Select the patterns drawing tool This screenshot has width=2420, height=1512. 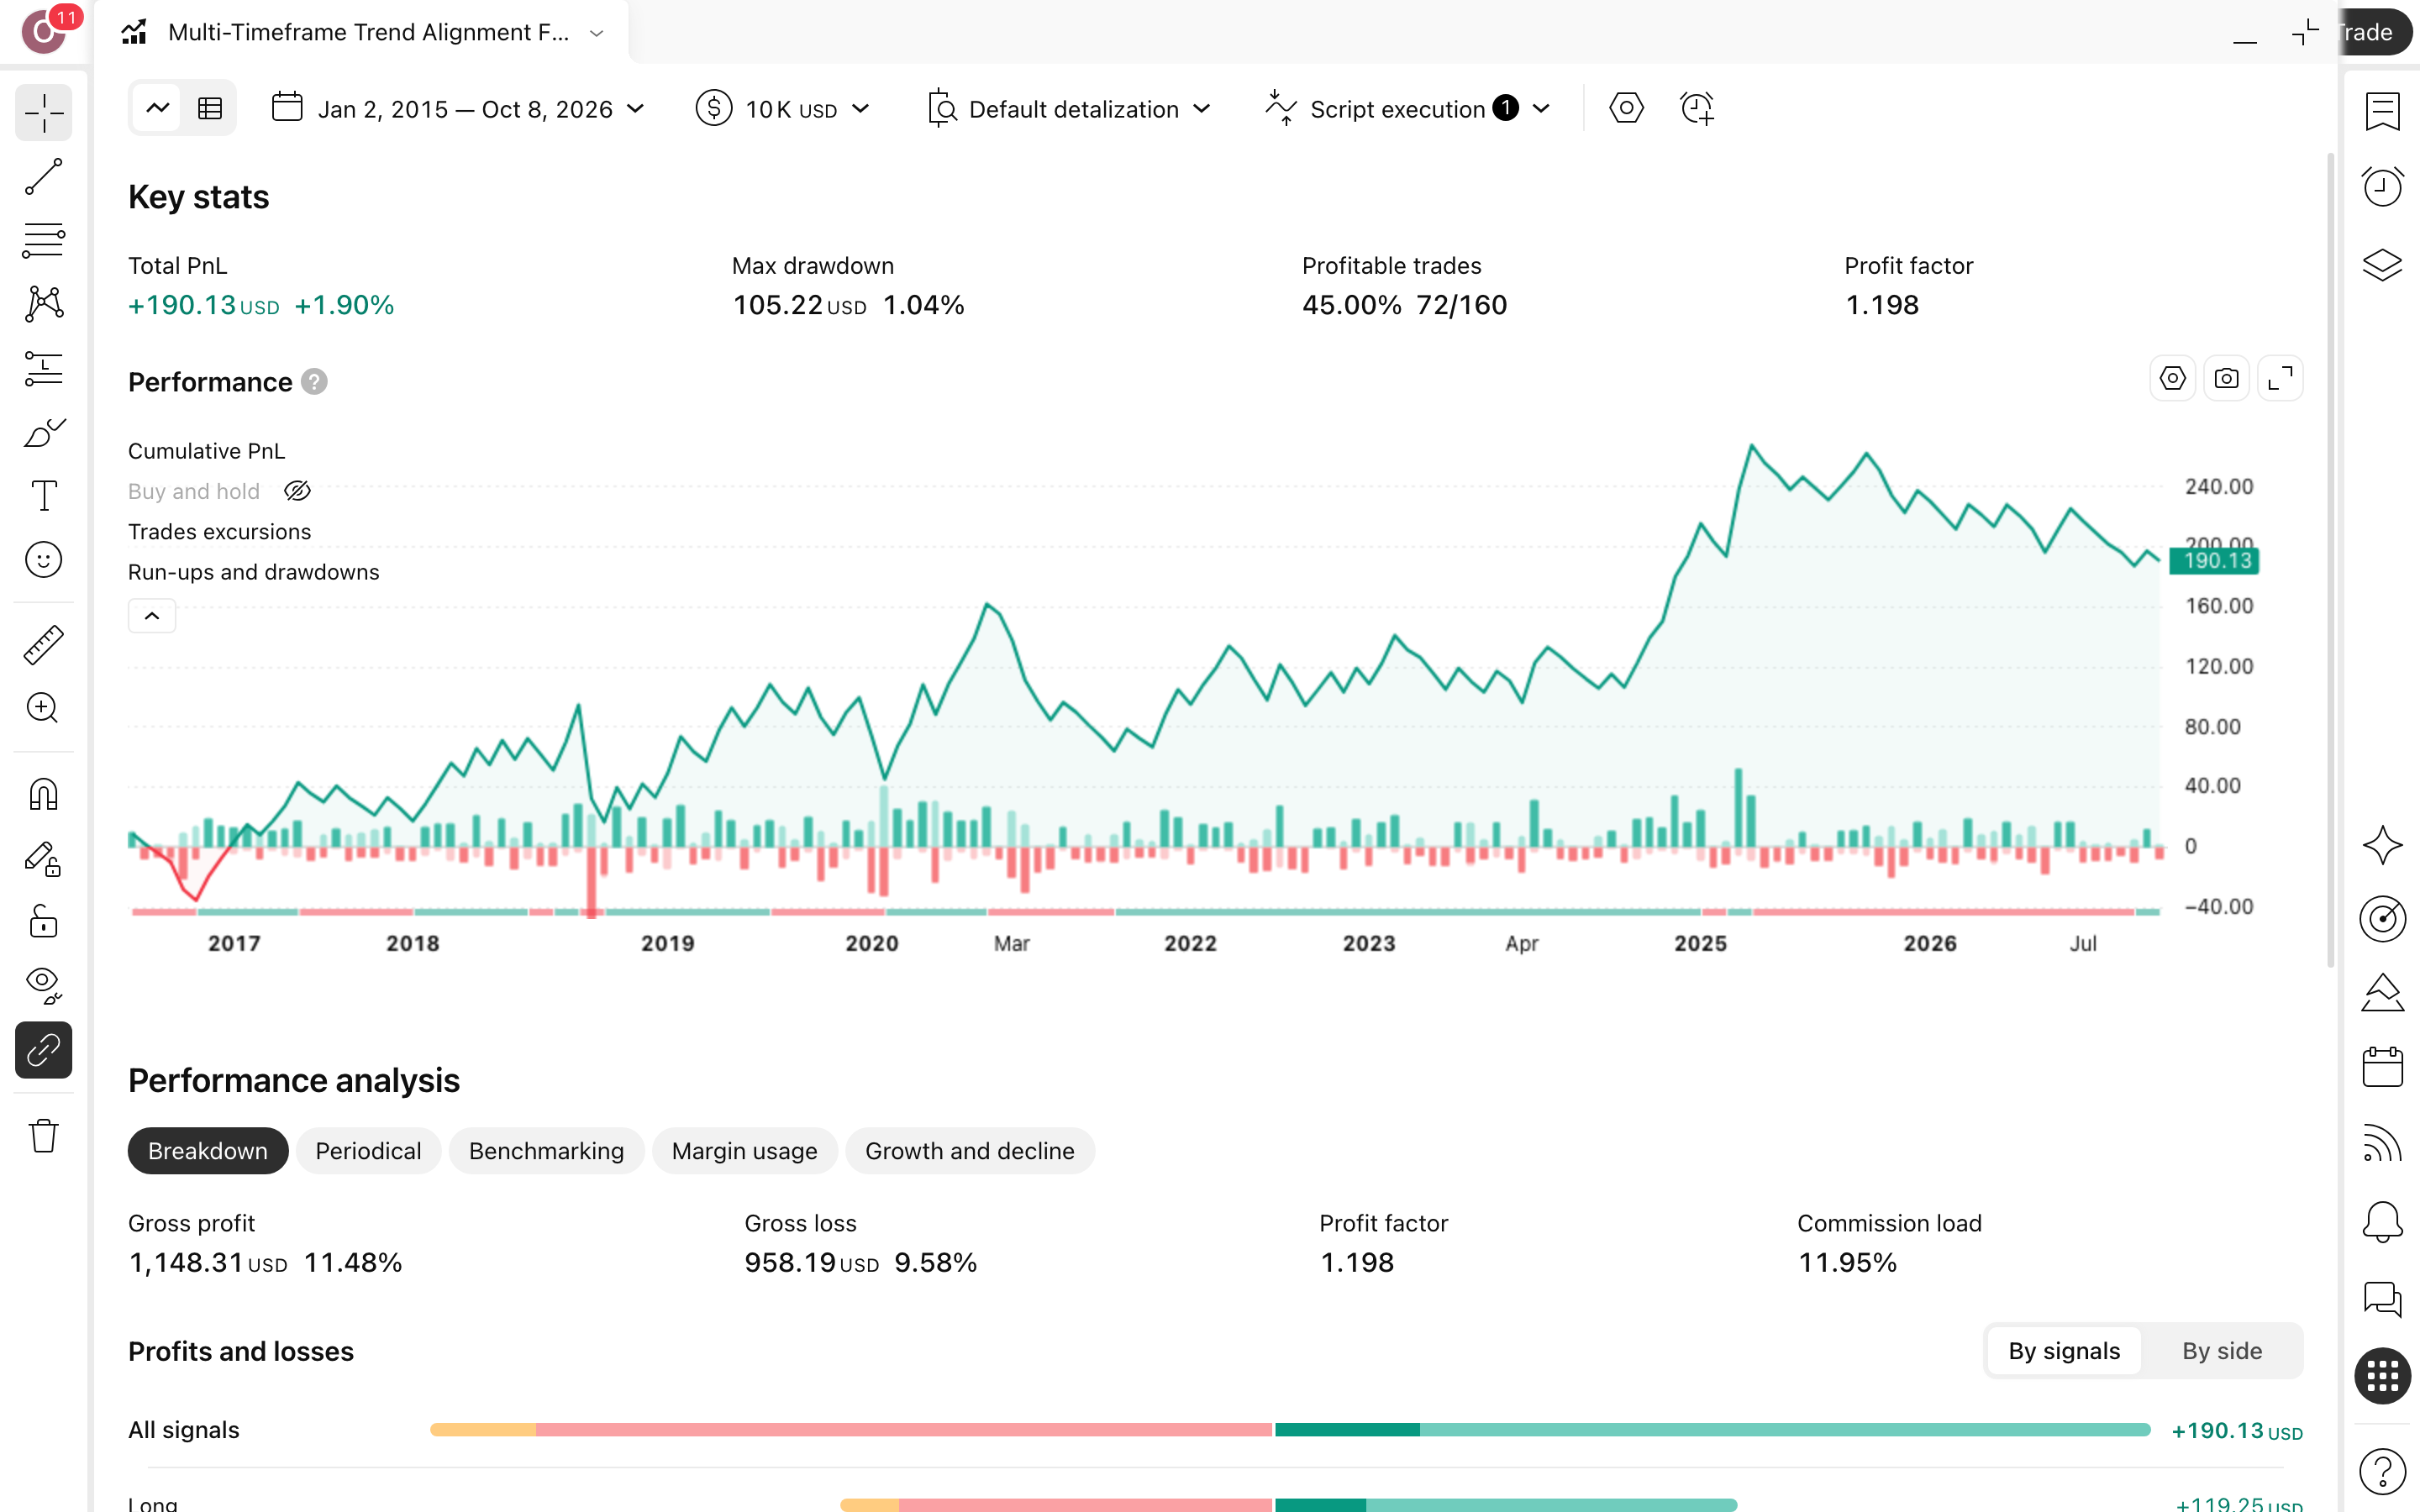44,304
